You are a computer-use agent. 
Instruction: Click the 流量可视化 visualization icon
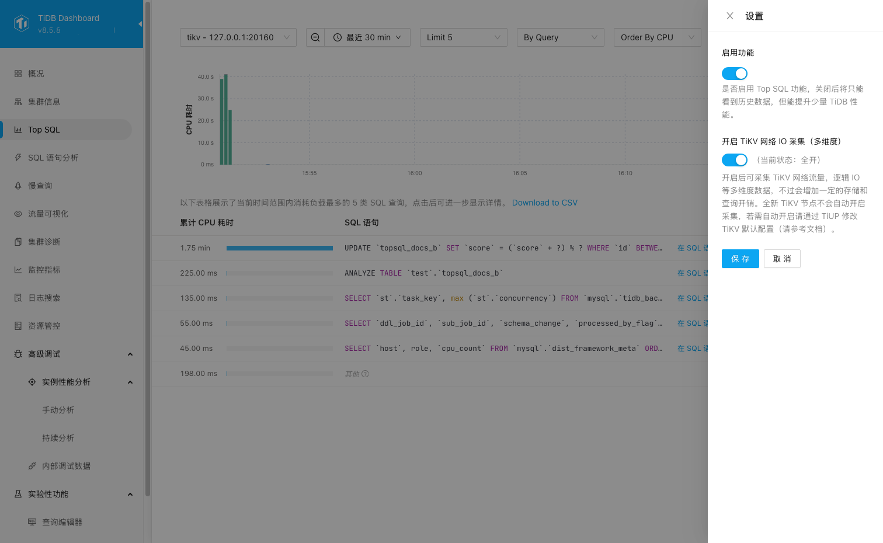18,213
